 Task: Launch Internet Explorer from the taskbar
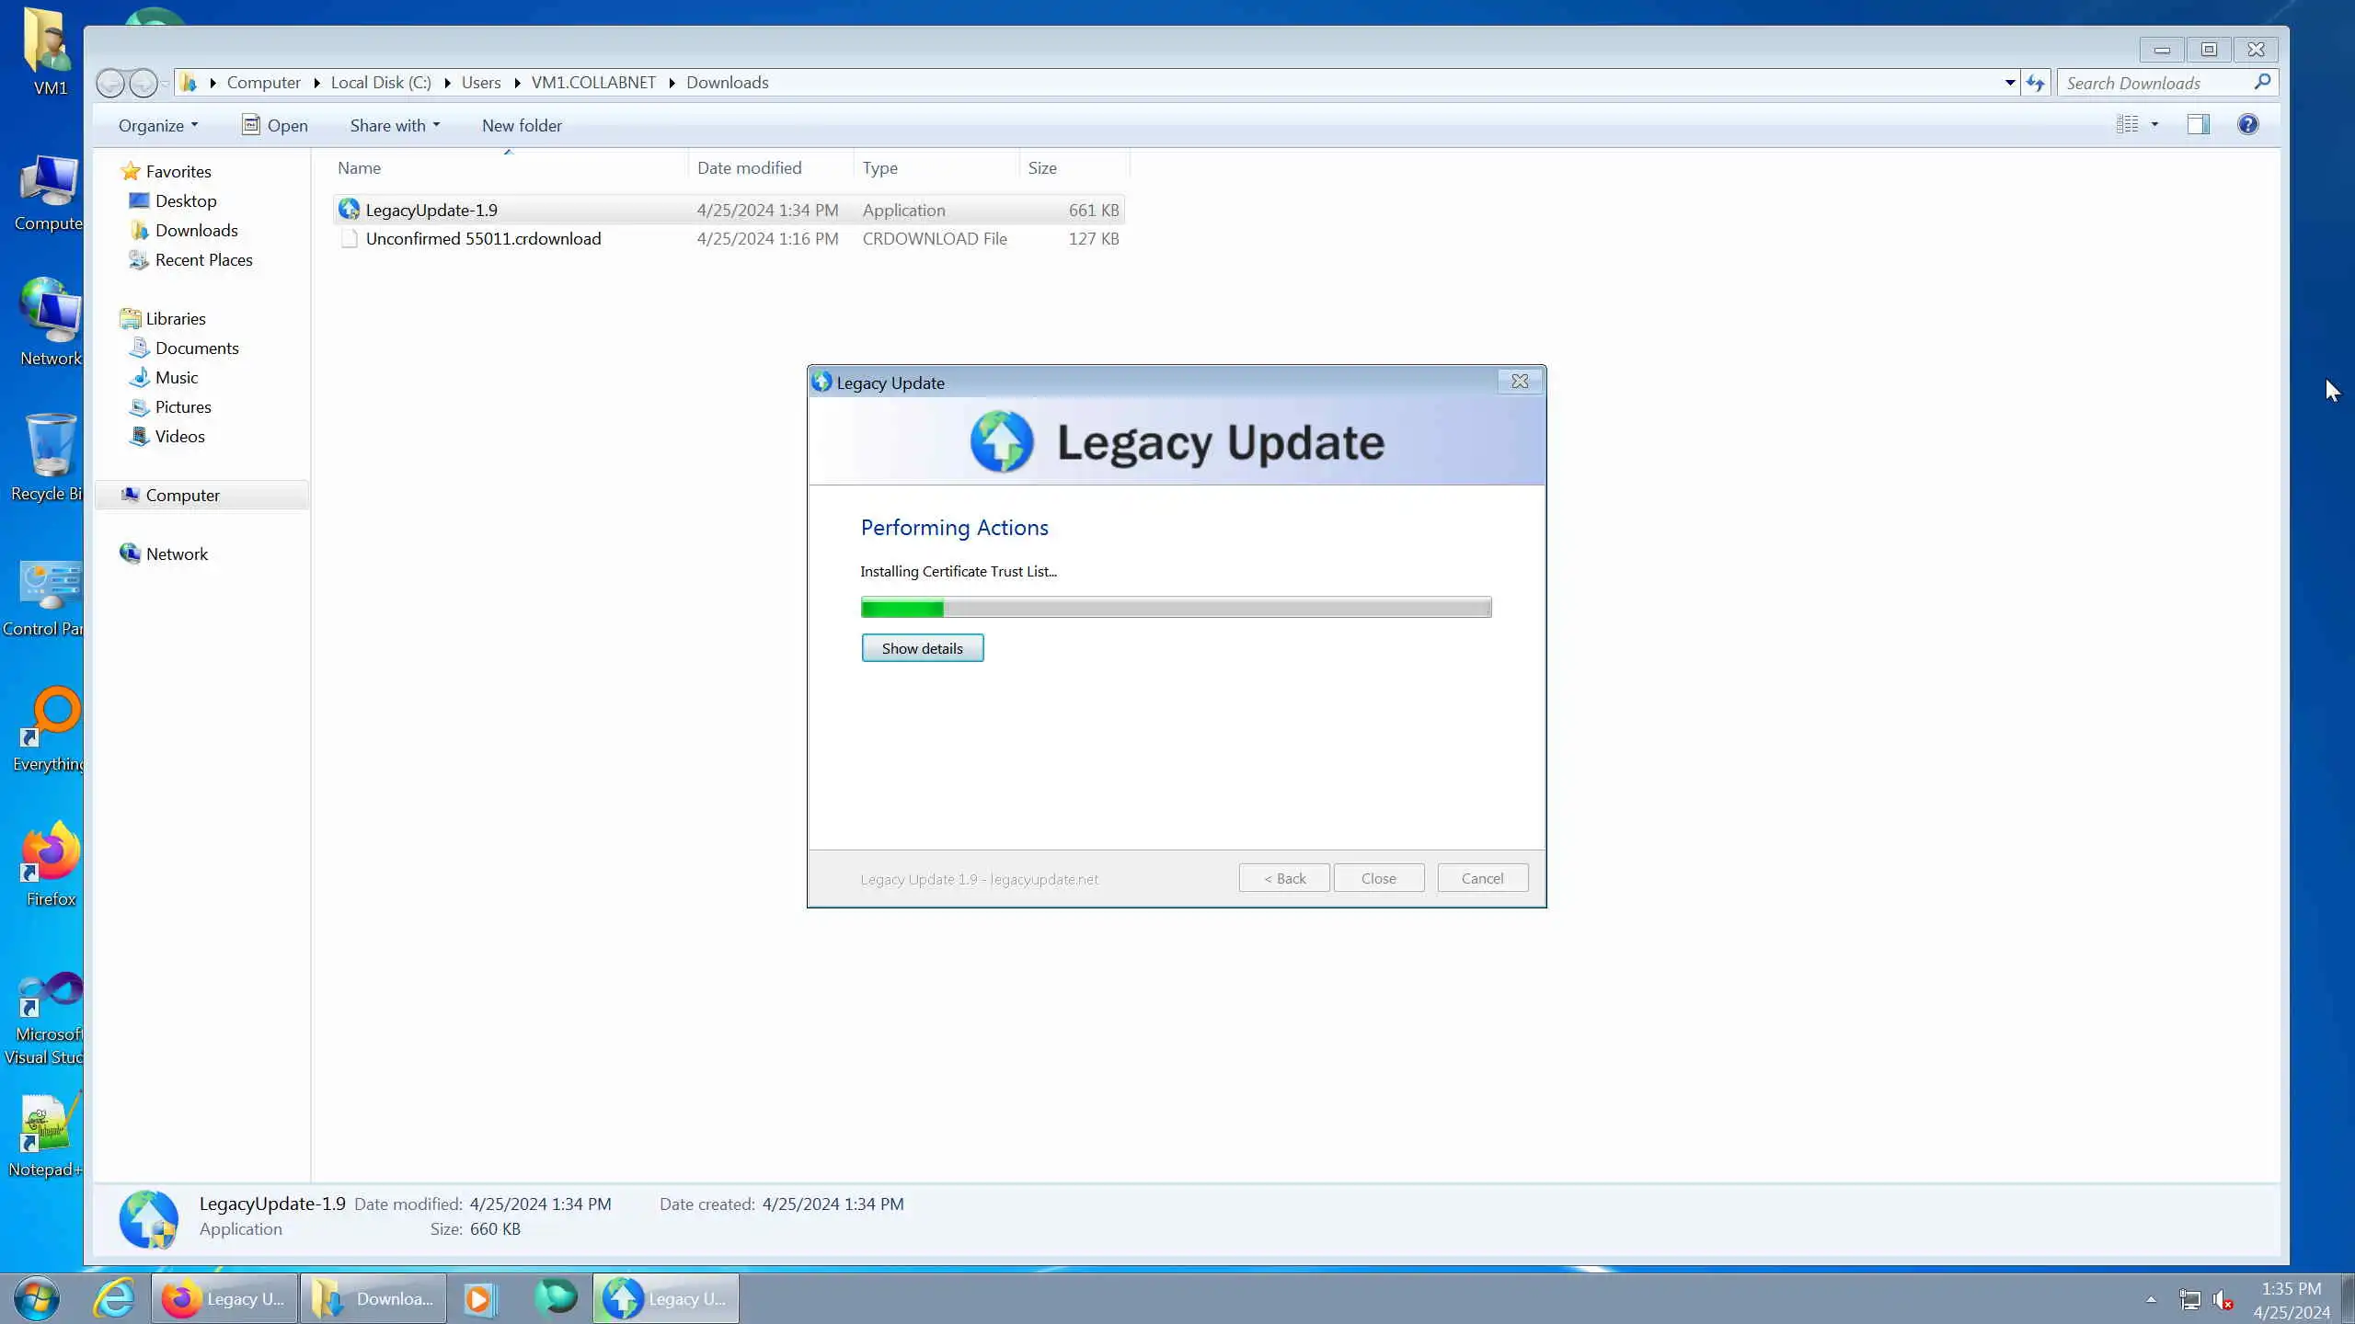114,1298
